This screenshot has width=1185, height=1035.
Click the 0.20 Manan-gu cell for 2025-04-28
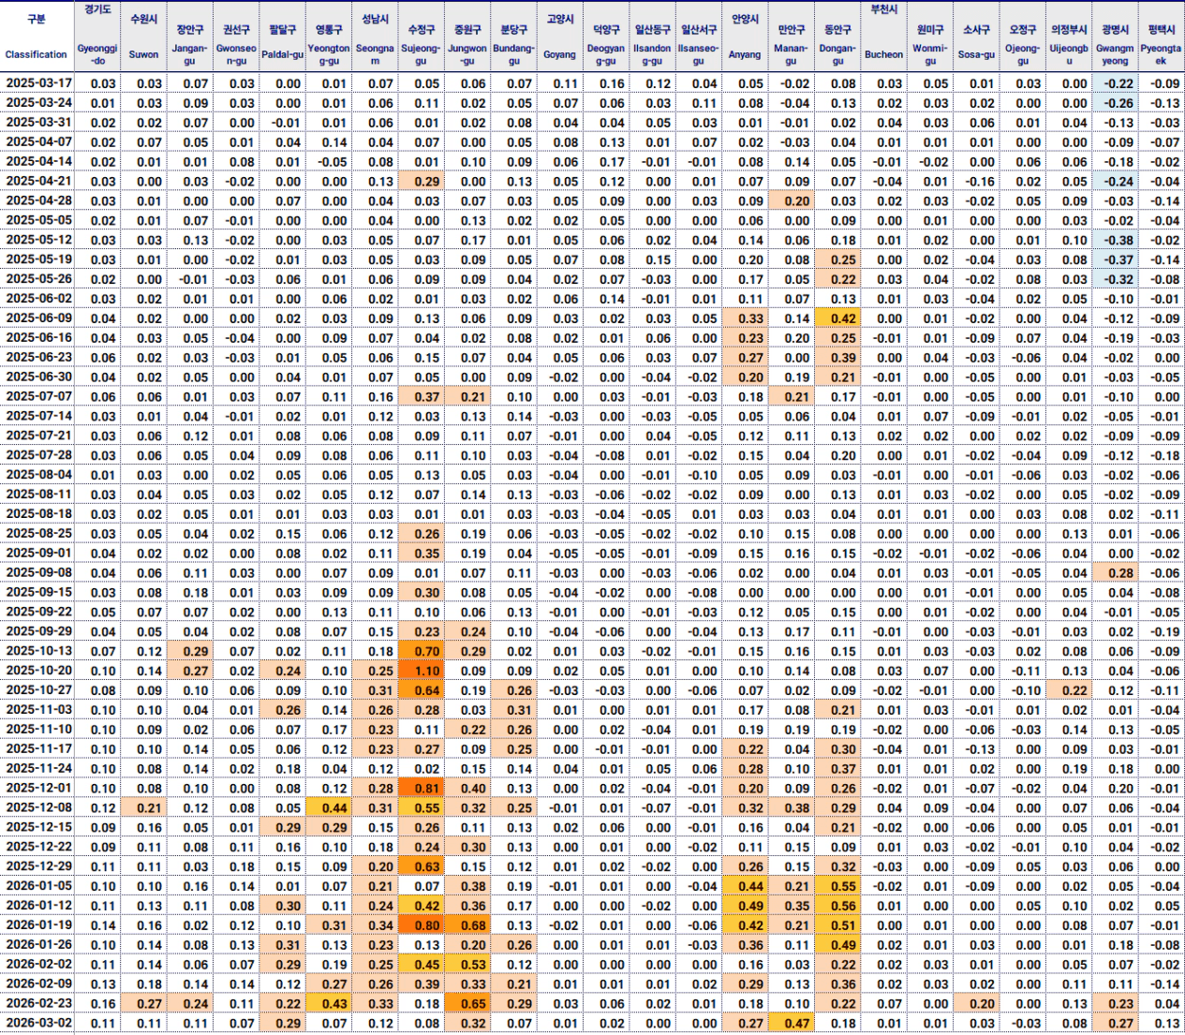(x=792, y=200)
